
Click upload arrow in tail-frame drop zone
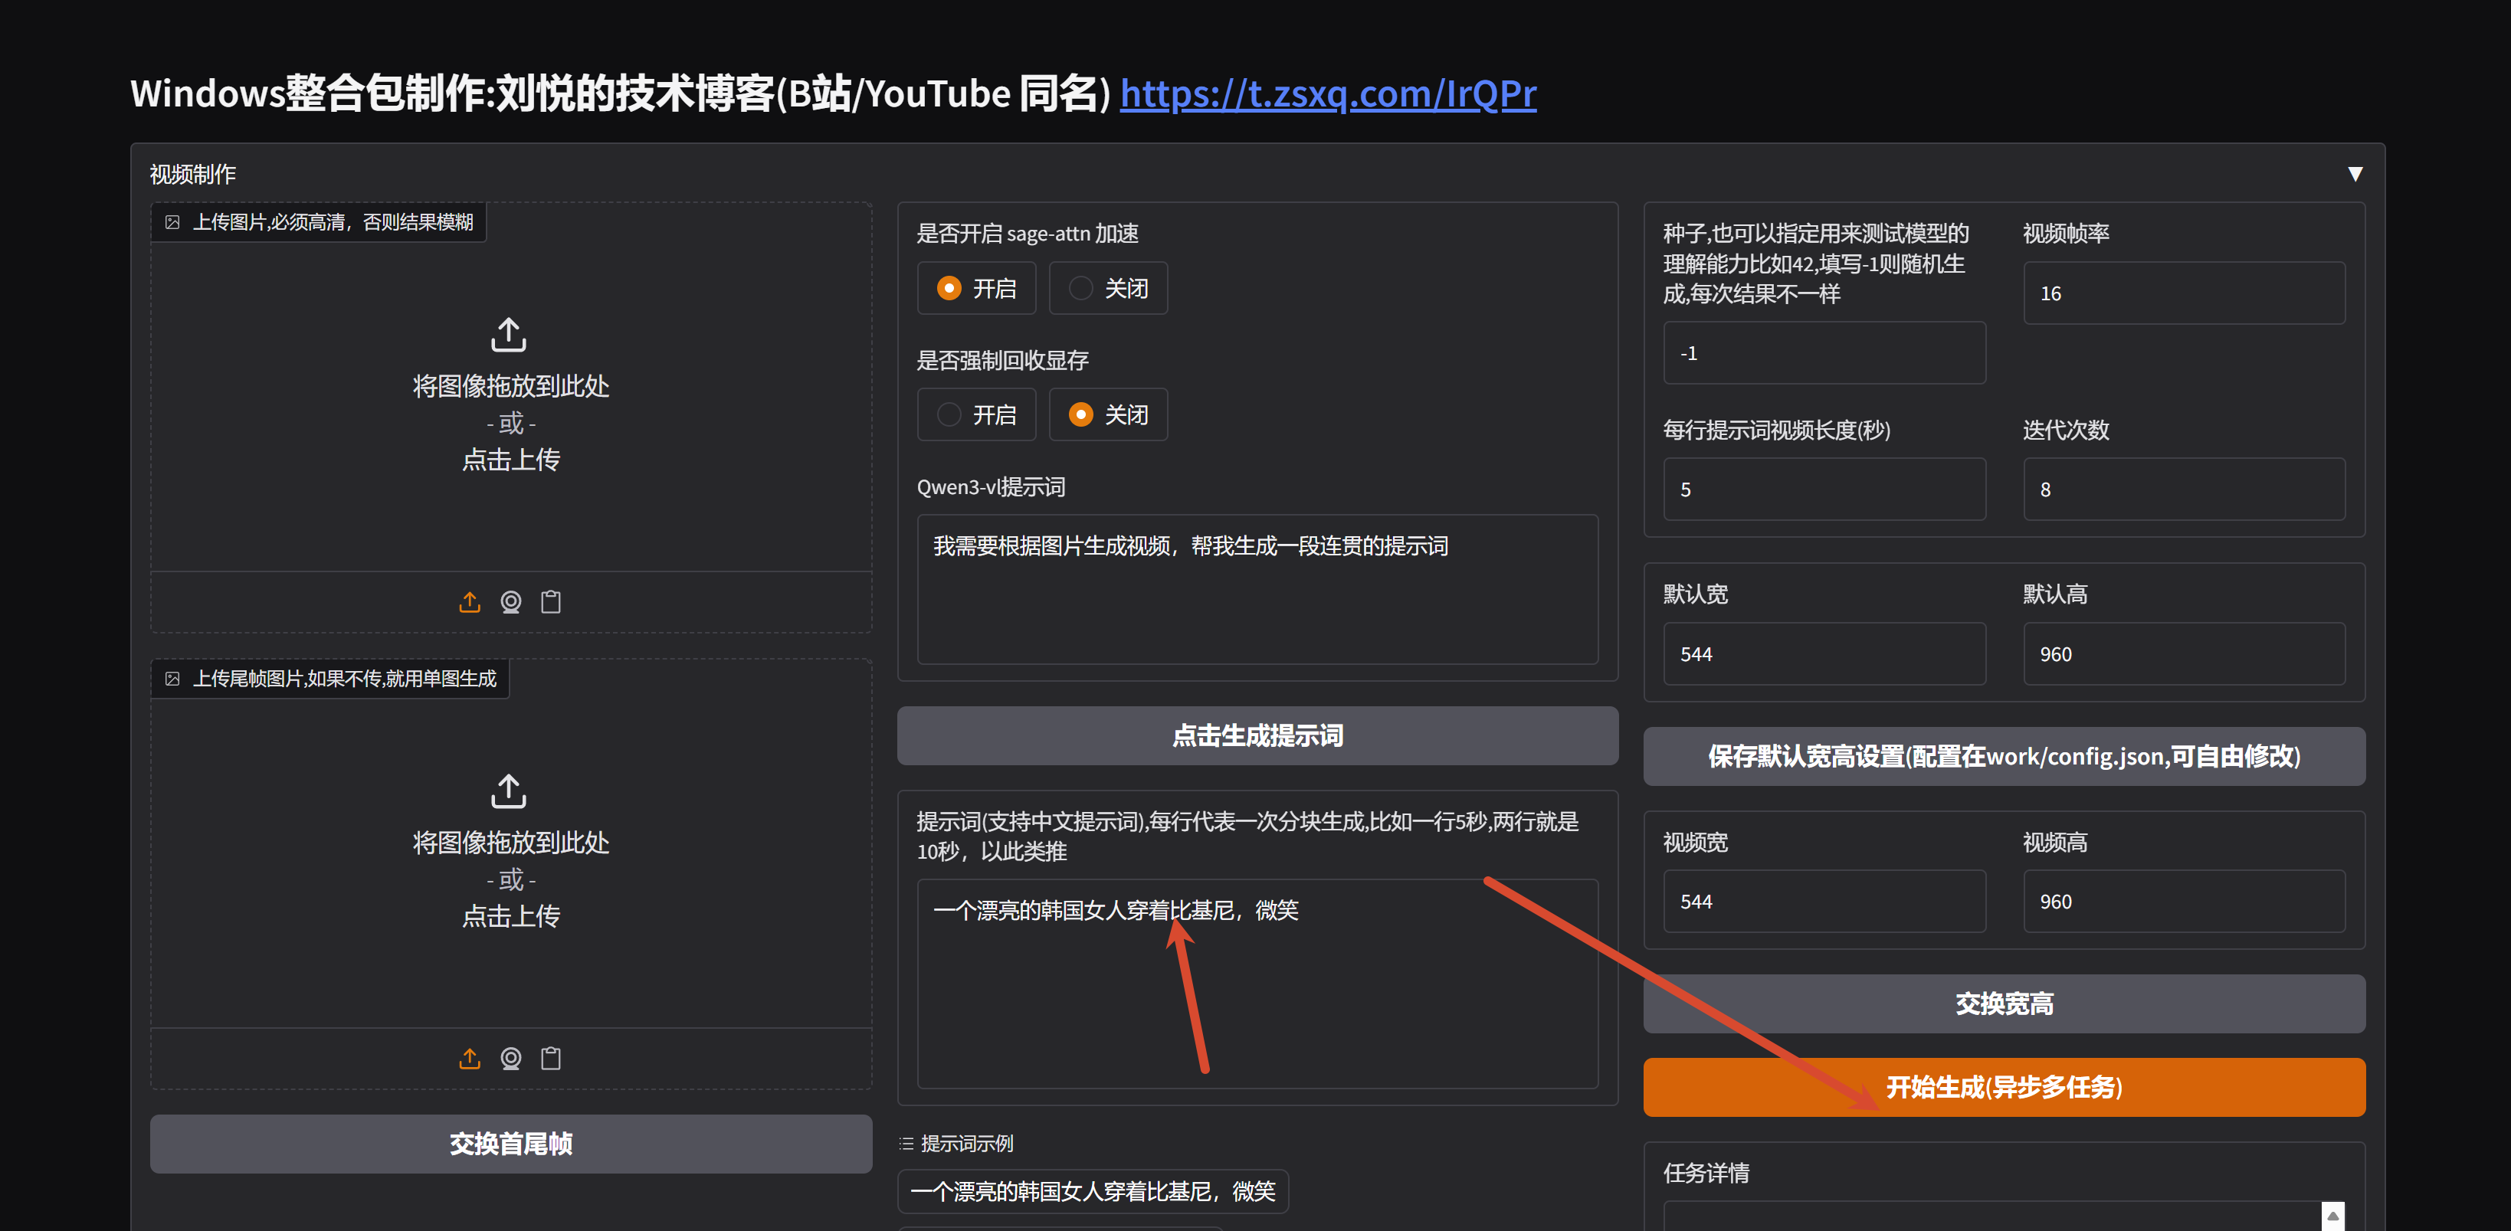509,791
